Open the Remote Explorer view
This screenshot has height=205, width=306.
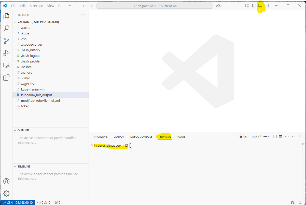tap(6, 65)
